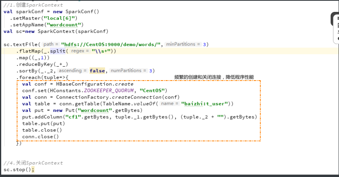The image size is (339, 177).
Task: Click the ".reduceByKey(_+_)" line
Action: point(42,64)
